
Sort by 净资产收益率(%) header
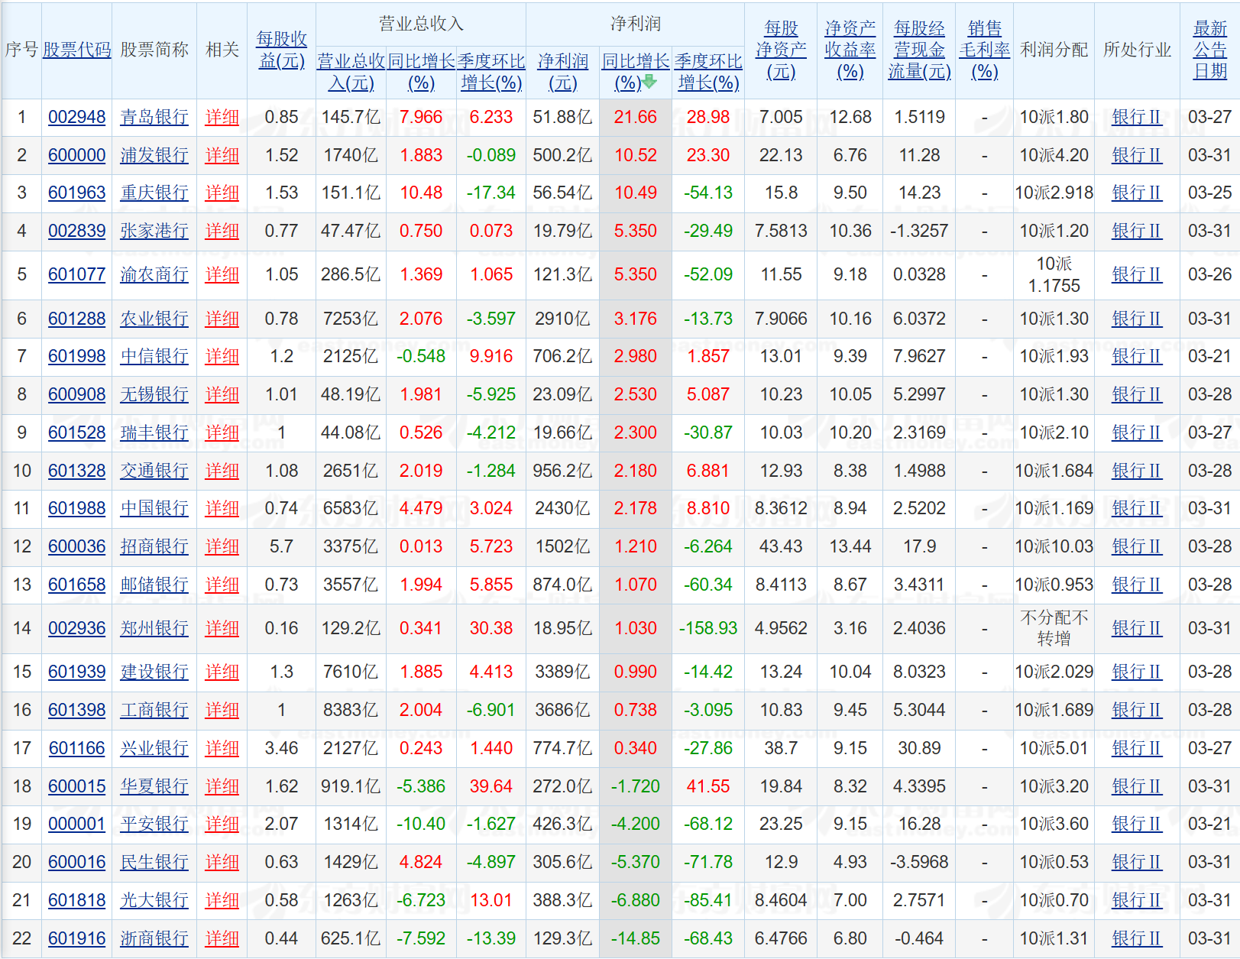click(850, 50)
